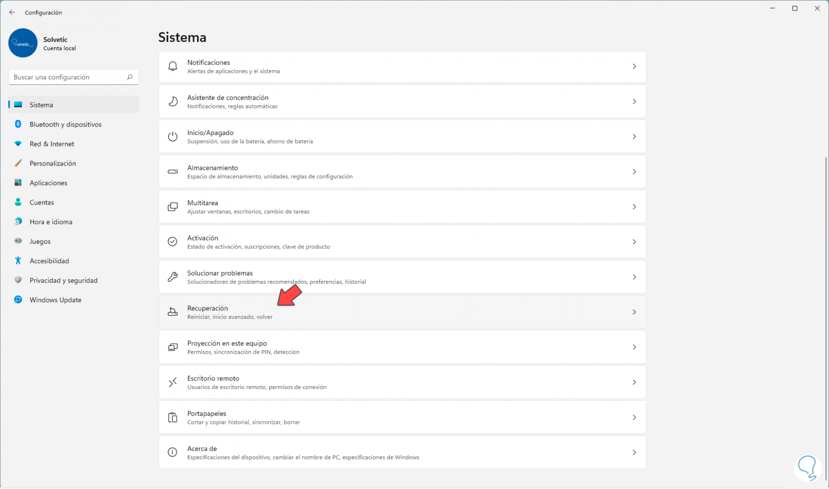This screenshot has width=829, height=489.
Task: Click the Inicio/Apagado power icon
Action: coord(172,136)
